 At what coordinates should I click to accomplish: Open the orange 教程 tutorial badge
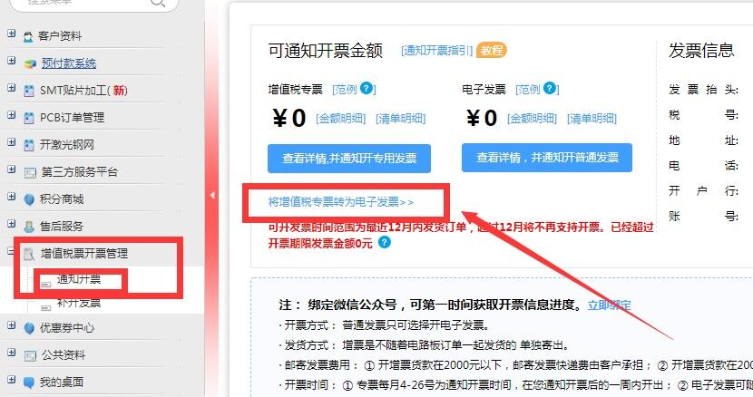pos(492,50)
